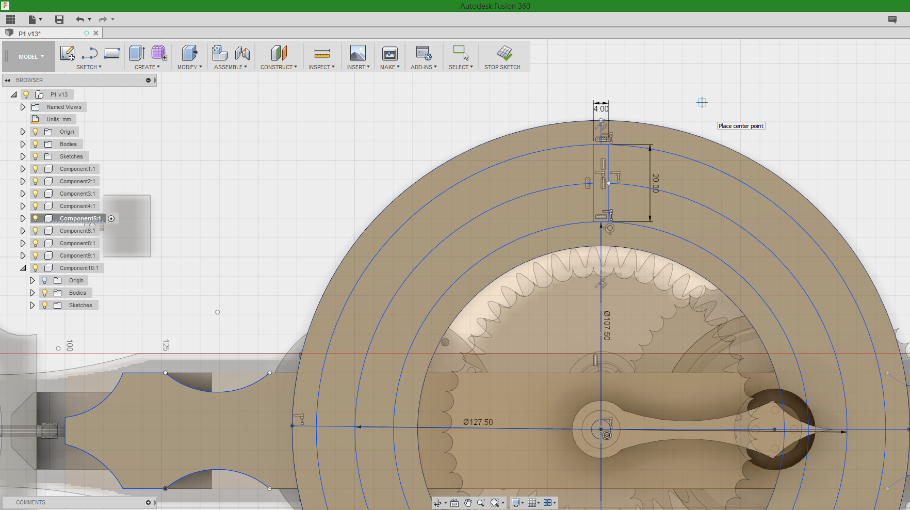Select the Joint tool icon

point(242,53)
